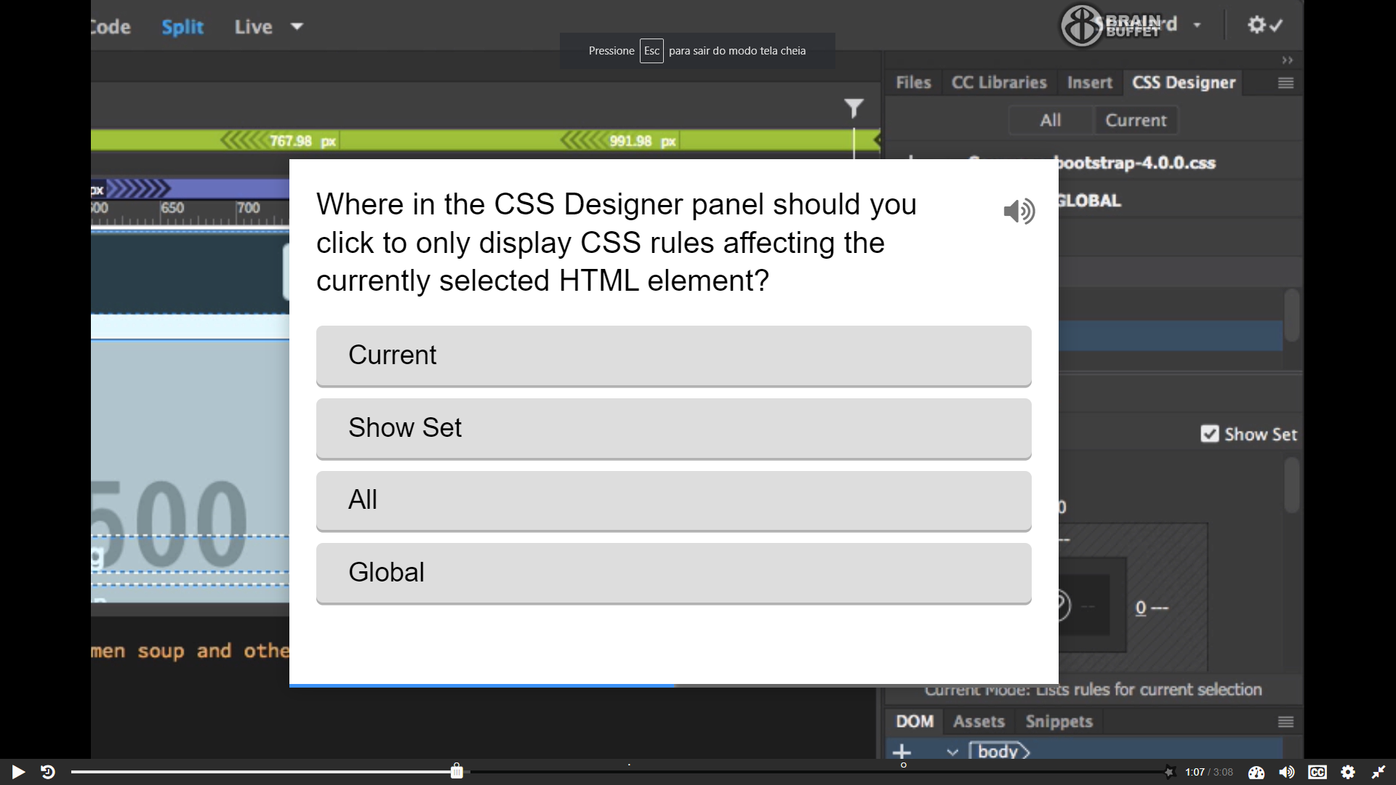Choose the Show Set answer option
Screen dimensions: 1396x785
(x=673, y=428)
